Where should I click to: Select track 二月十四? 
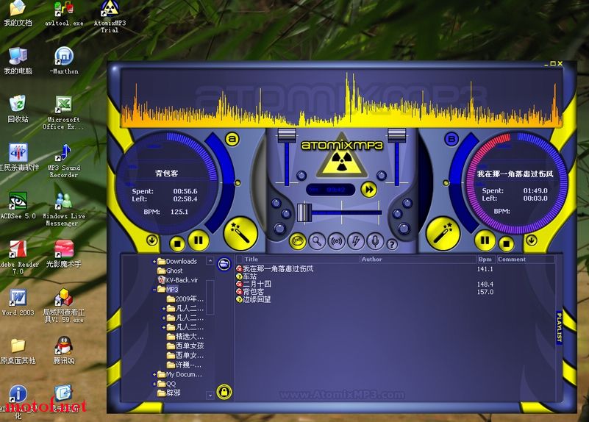[x=257, y=285]
